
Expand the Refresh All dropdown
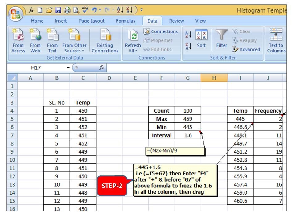click(x=133, y=48)
